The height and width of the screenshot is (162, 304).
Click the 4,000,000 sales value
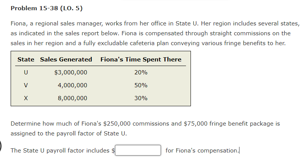pyautogui.click(x=72, y=85)
